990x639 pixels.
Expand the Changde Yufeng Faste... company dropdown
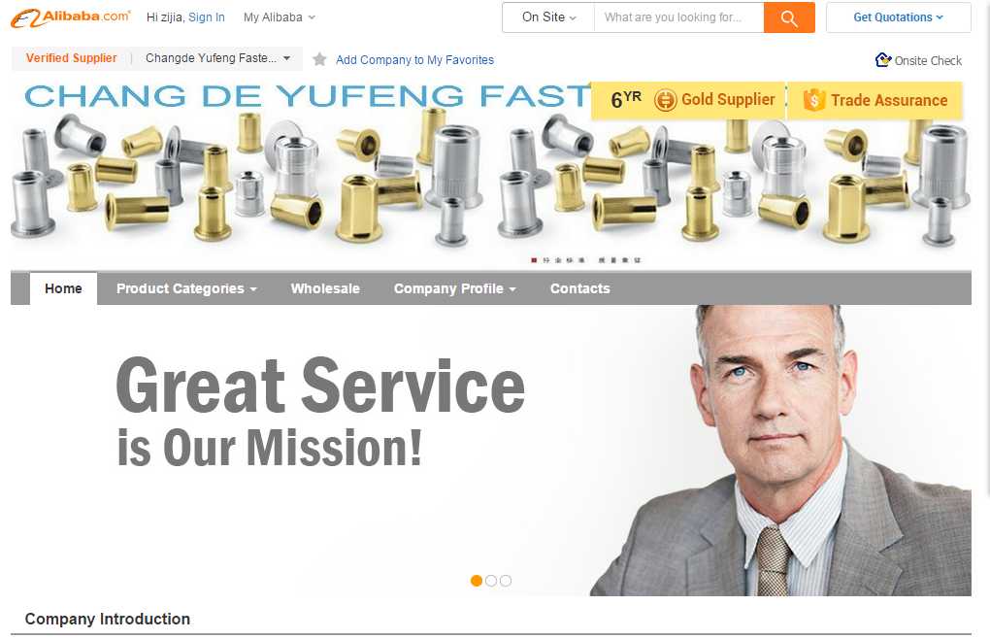click(217, 58)
